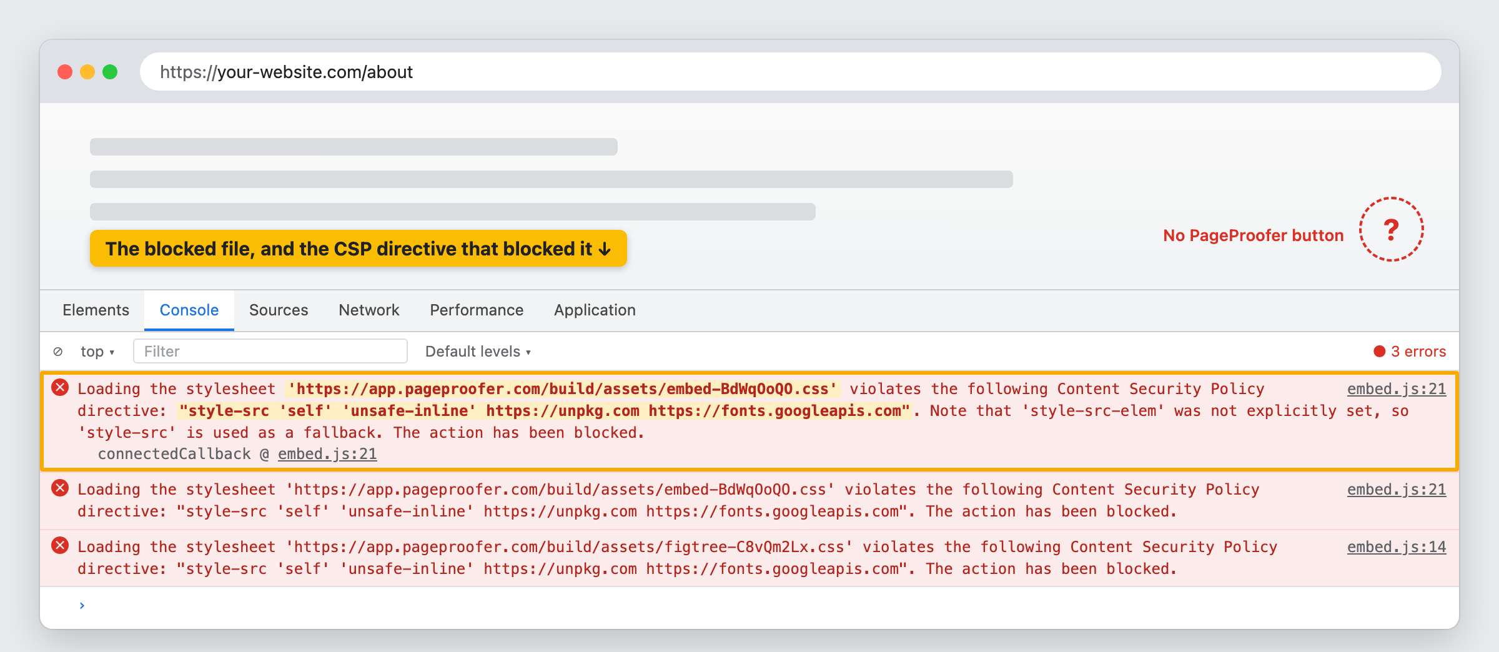Open embed.js:14 source link
Viewport: 1499px width, 652px height.
tap(1397, 547)
